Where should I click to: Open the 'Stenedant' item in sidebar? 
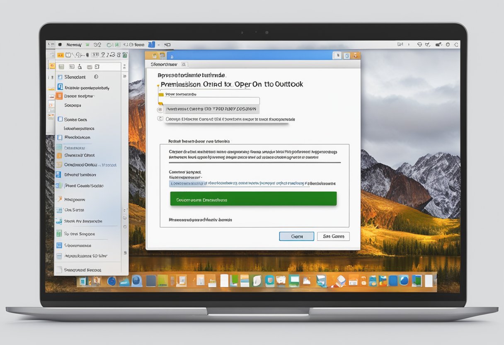pyautogui.click(x=75, y=77)
